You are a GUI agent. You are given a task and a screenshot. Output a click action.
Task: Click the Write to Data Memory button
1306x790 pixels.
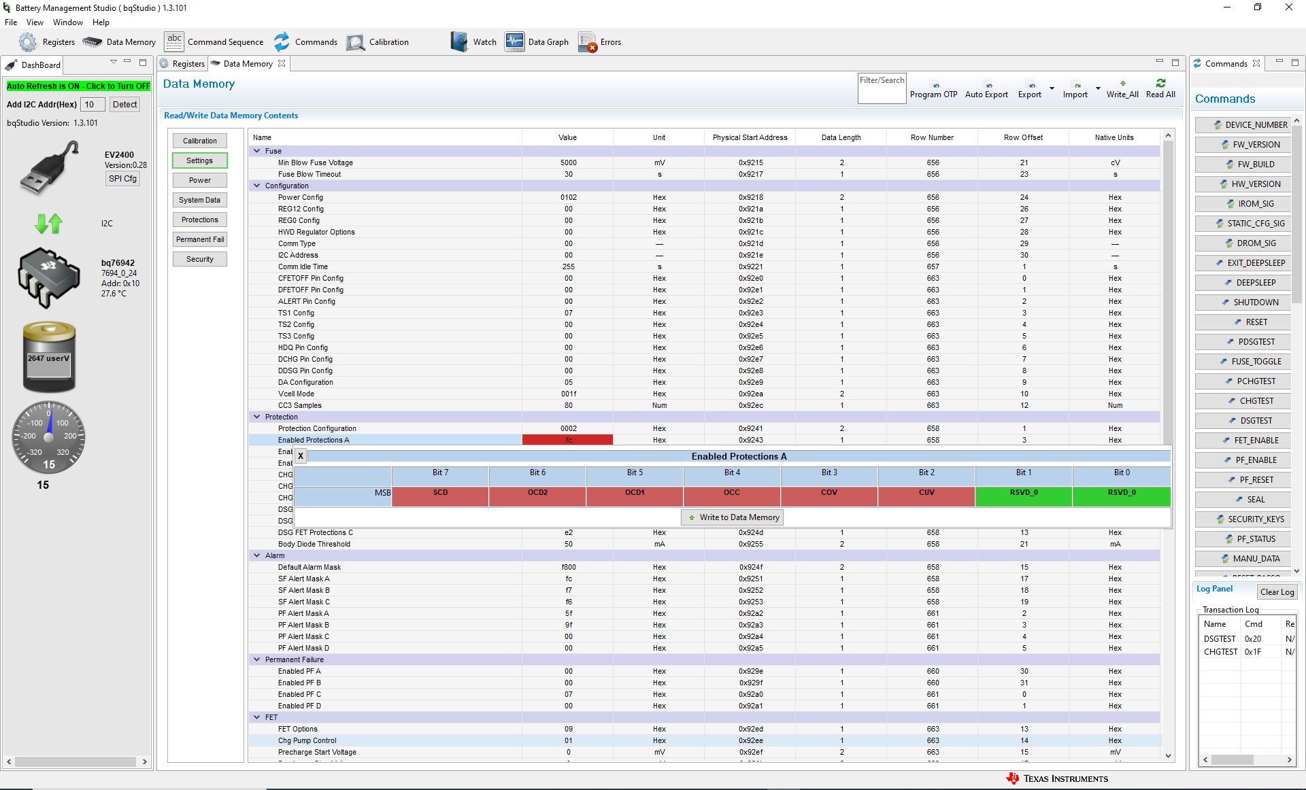(733, 517)
